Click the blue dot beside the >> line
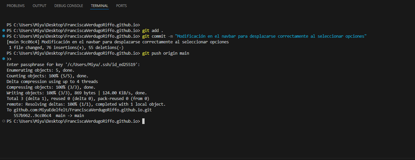This screenshot has width=415, height=160. 4,59
